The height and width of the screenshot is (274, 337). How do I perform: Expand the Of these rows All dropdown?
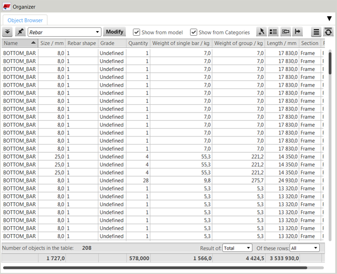click(x=304, y=248)
